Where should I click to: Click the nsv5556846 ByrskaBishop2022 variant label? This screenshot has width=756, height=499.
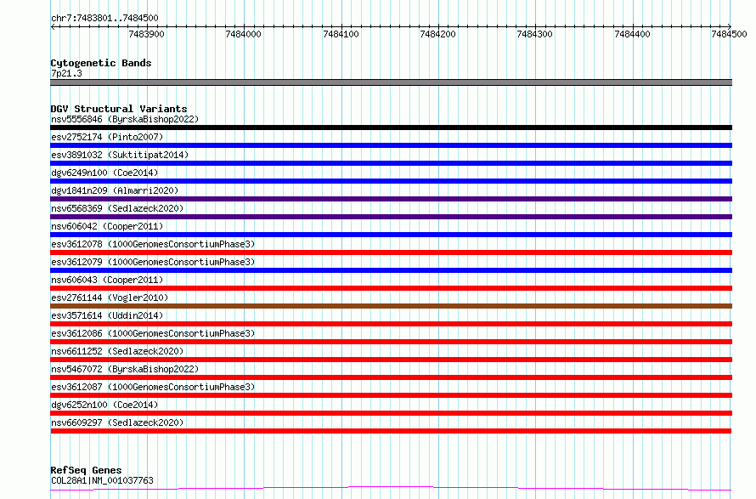pos(125,119)
